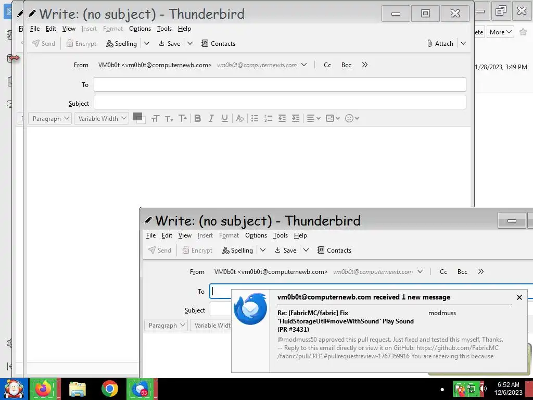Open View menu in back compose window
The image size is (533, 400).
pos(69,29)
